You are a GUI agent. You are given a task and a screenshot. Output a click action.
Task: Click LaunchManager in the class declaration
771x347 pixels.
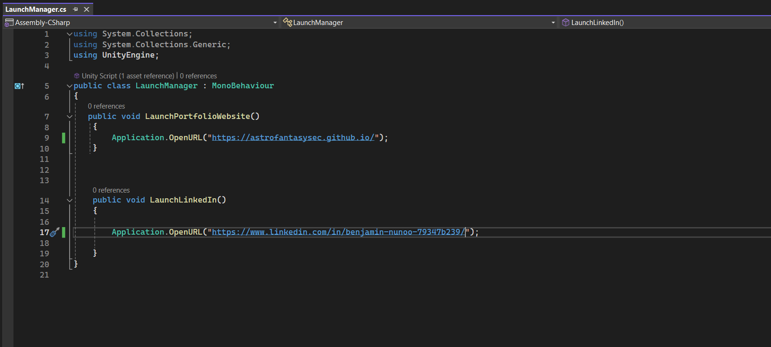click(166, 86)
